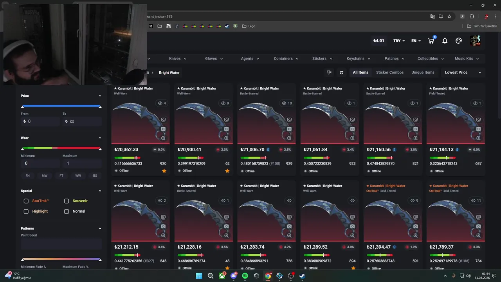Open Discord from the taskbar
The image size is (501, 282).
(x=234, y=276)
